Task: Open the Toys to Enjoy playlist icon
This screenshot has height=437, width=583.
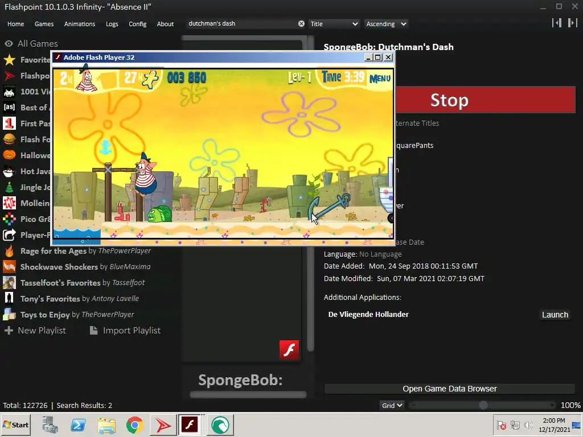Action: pyautogui.click(x=9, y=314)
